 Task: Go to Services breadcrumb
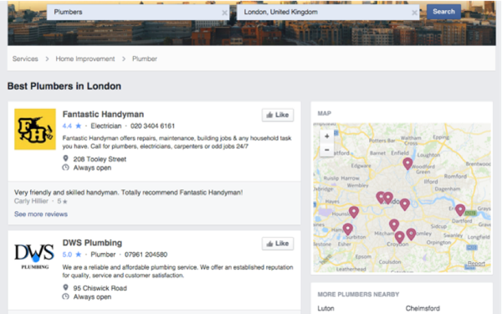pyautogui.click(x=25, y=59)
